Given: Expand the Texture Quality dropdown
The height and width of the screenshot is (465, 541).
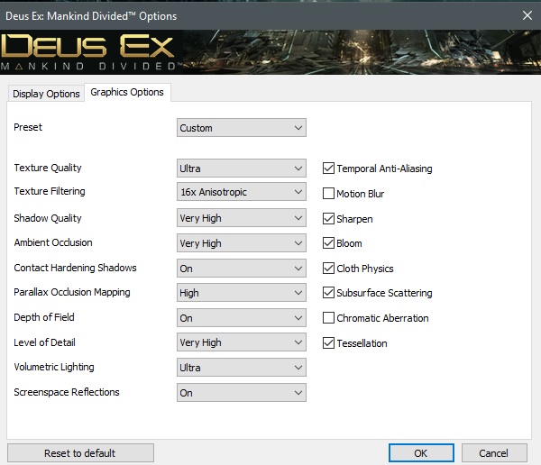Looking at the screenshot, I should point(242,169).
